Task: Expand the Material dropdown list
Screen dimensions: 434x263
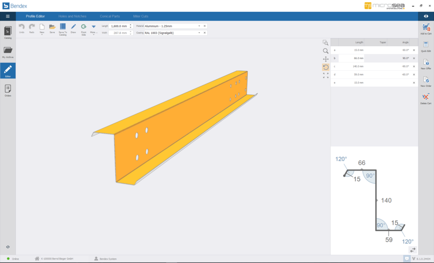Action: pos(199,26)
